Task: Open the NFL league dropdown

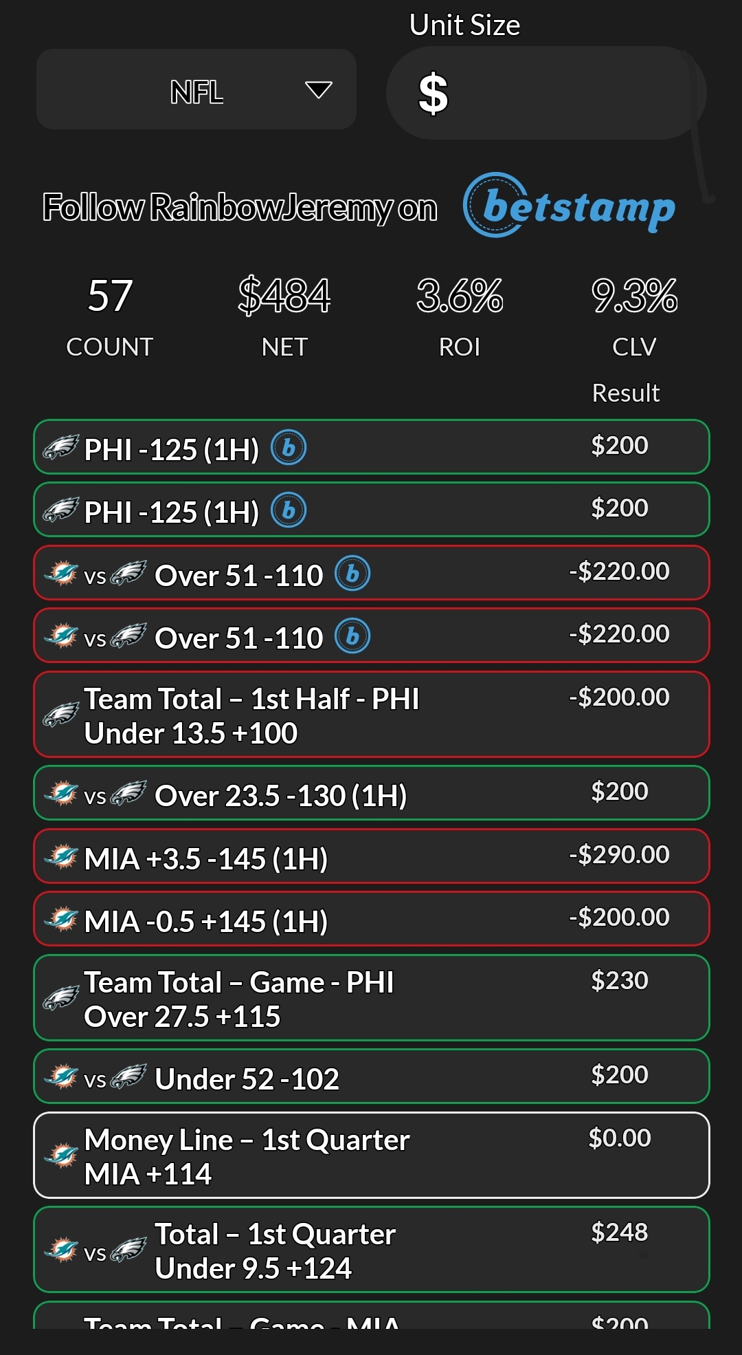Action: pyautogui.click(x=196, y=90)
